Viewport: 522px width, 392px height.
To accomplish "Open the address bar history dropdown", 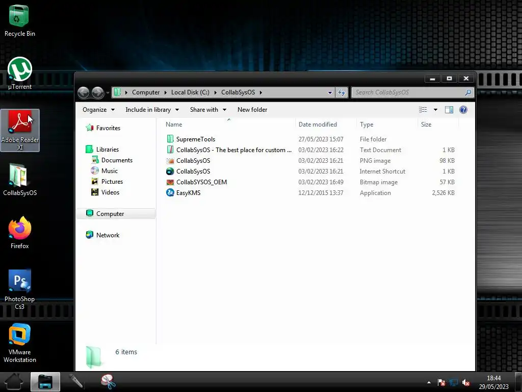I will click(x=330, y=92).
